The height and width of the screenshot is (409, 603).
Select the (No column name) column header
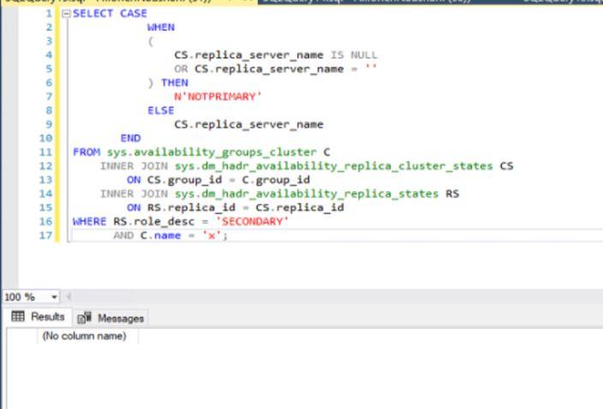tap(87, 336)
